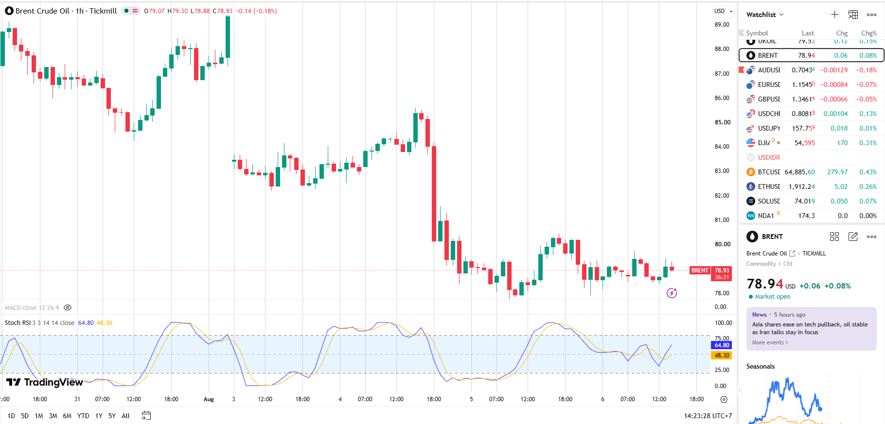Click the lightning alert icon on chart
885x424 pixels.
[x=672, y=293]
